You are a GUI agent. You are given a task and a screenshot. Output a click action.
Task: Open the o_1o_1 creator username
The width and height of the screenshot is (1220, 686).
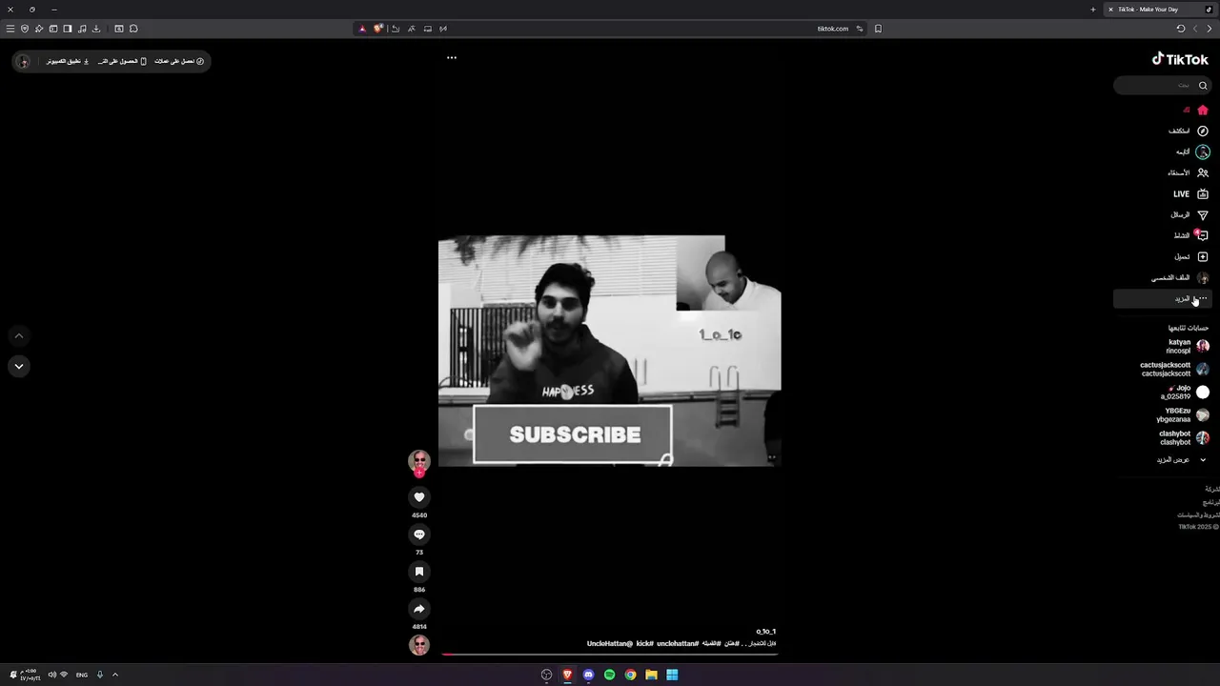coord(766,632)
